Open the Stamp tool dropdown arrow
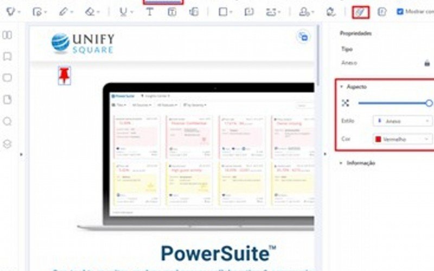The height and width of the screenshot is (271, 434). (313, 12)
